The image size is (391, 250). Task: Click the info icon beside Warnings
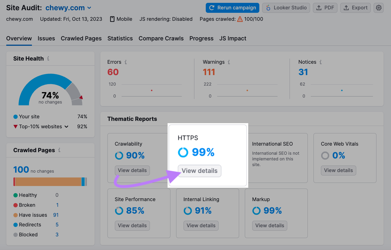229,62
